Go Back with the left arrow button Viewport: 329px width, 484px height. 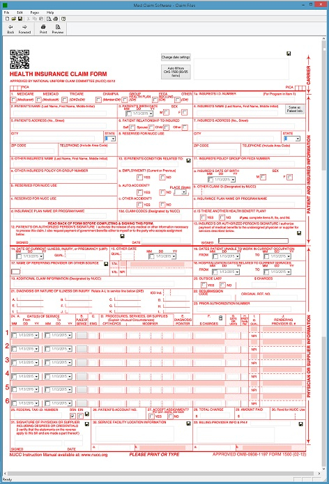tap(10, 29)
